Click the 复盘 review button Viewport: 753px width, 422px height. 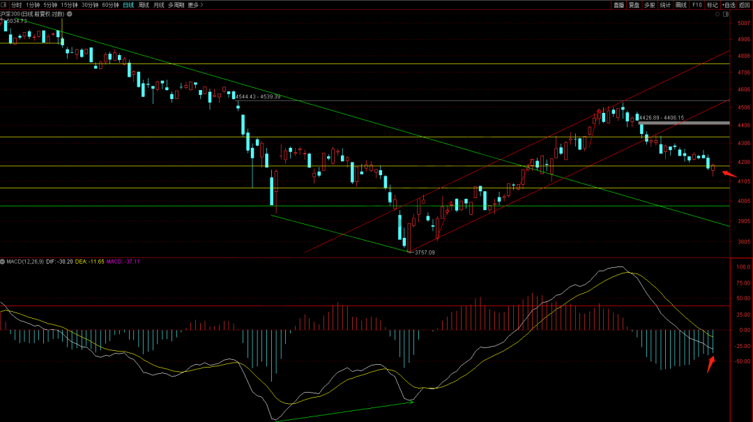[634, 5]
